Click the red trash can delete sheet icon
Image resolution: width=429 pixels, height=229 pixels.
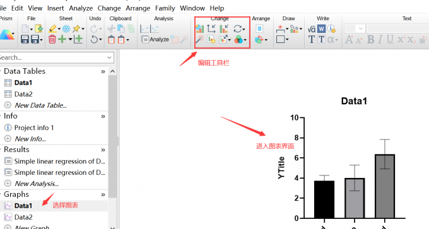52,39
